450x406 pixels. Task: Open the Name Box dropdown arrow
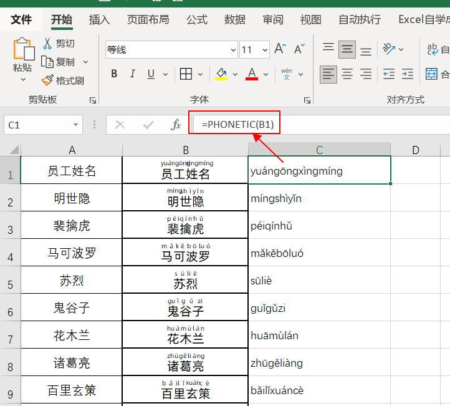75,125
